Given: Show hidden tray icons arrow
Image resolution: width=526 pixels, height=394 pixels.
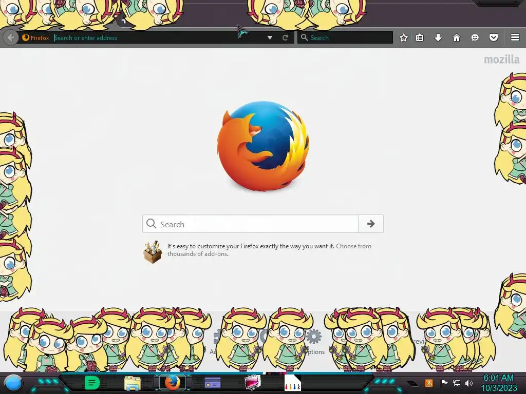Looking at the screenshot, I should (x=412, y=383).
